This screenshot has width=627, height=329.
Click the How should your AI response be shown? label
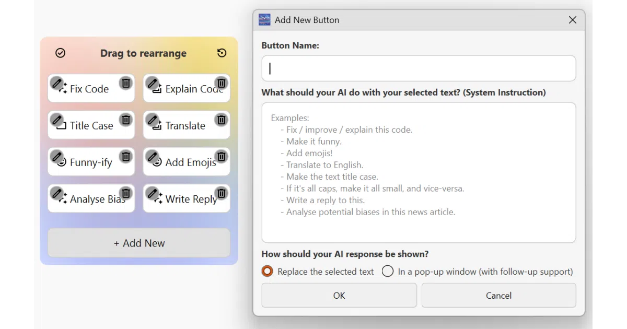point(345,254)
